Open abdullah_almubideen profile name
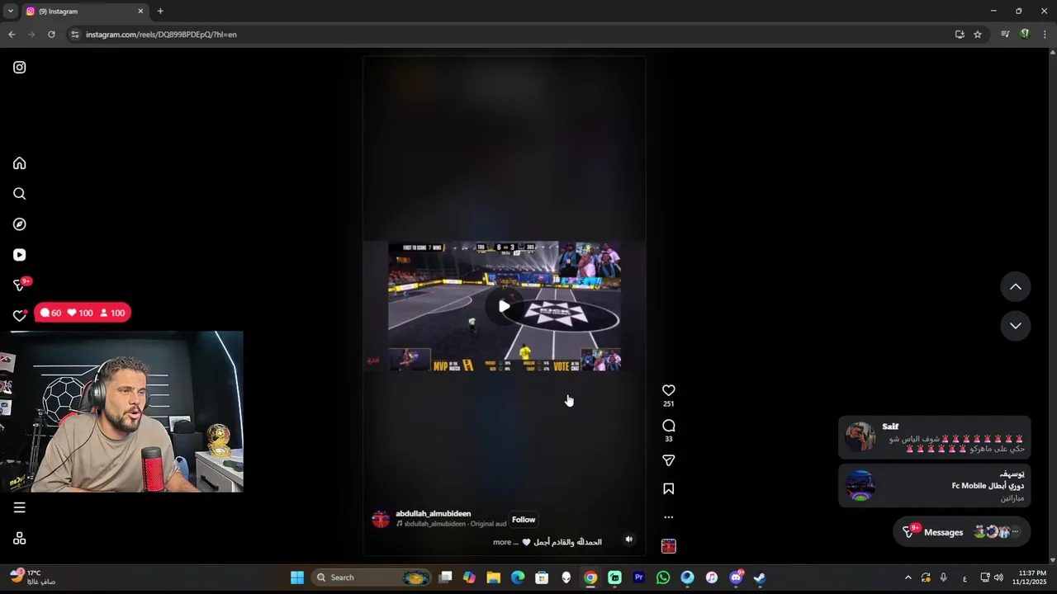The width and height of the screenshot is (1057, 594). point(433,514)
